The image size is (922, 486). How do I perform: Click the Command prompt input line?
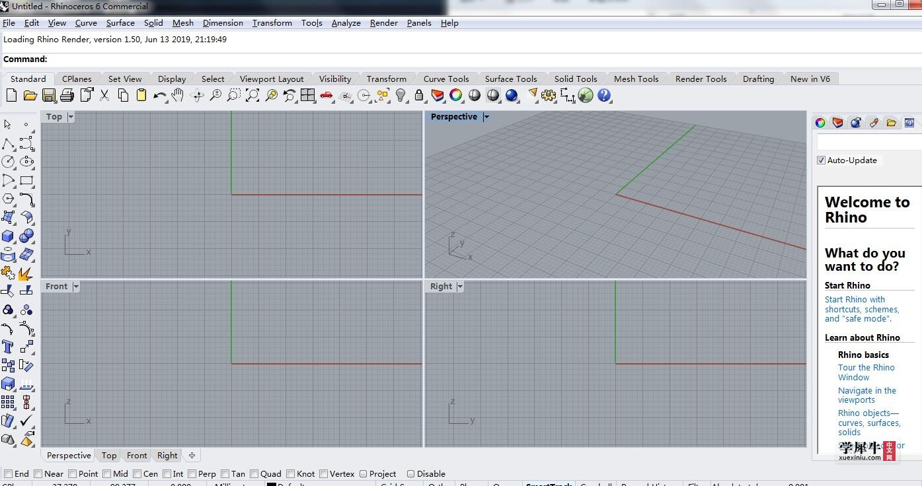click(x=461, y=59)
